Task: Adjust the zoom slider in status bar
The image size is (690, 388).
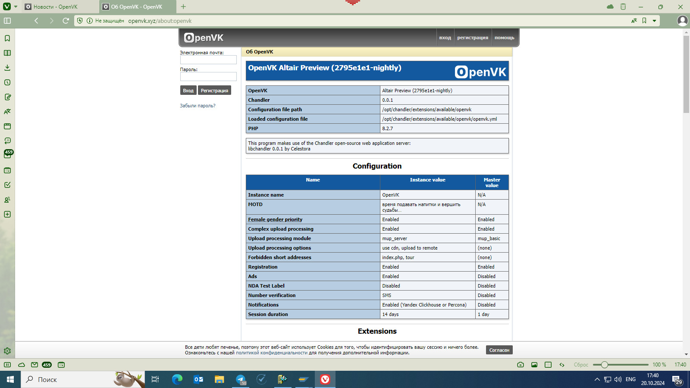Action: pyautogui.click(x=621, y=365)
